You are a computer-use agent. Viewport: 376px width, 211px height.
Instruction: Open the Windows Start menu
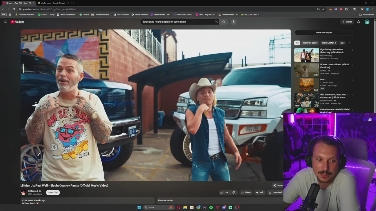[x=139, y=207]
